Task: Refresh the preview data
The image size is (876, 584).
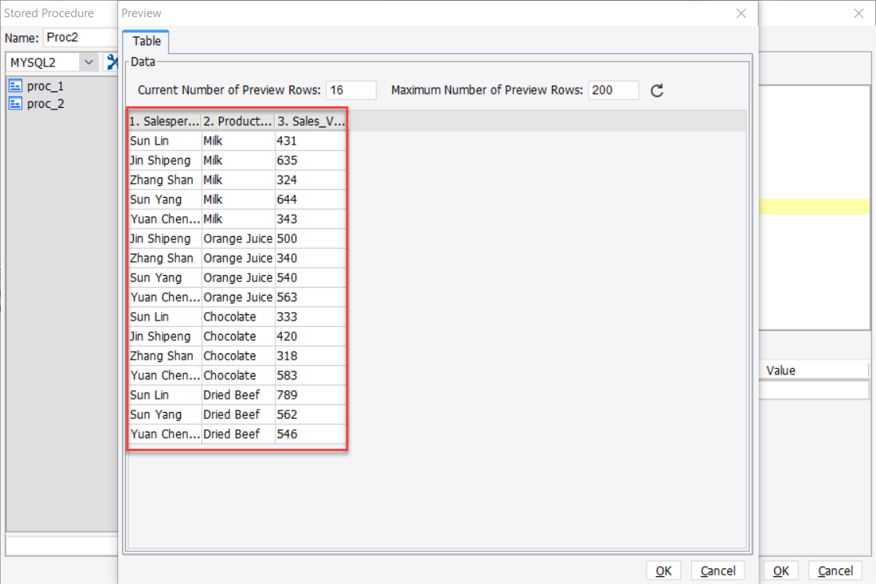Action: coord(656,90)
